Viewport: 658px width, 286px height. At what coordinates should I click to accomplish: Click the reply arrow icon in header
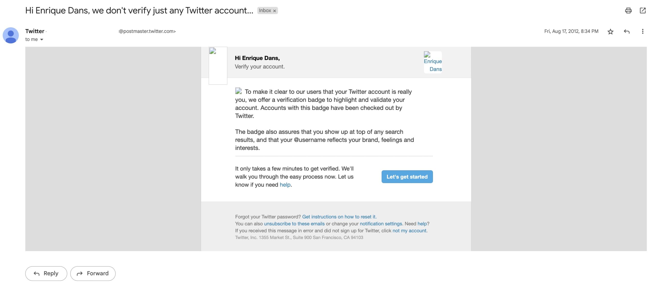pyautogui.click(x=627, y=32)
